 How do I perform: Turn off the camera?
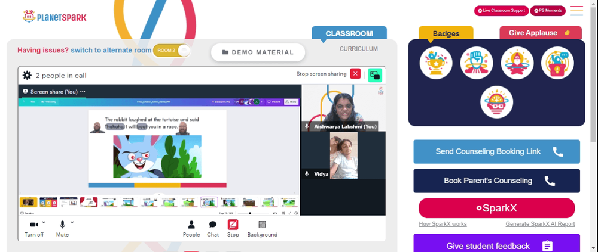point(34,229)
